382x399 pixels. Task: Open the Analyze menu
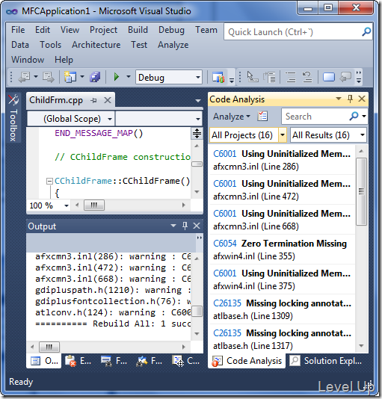(173, 45)
